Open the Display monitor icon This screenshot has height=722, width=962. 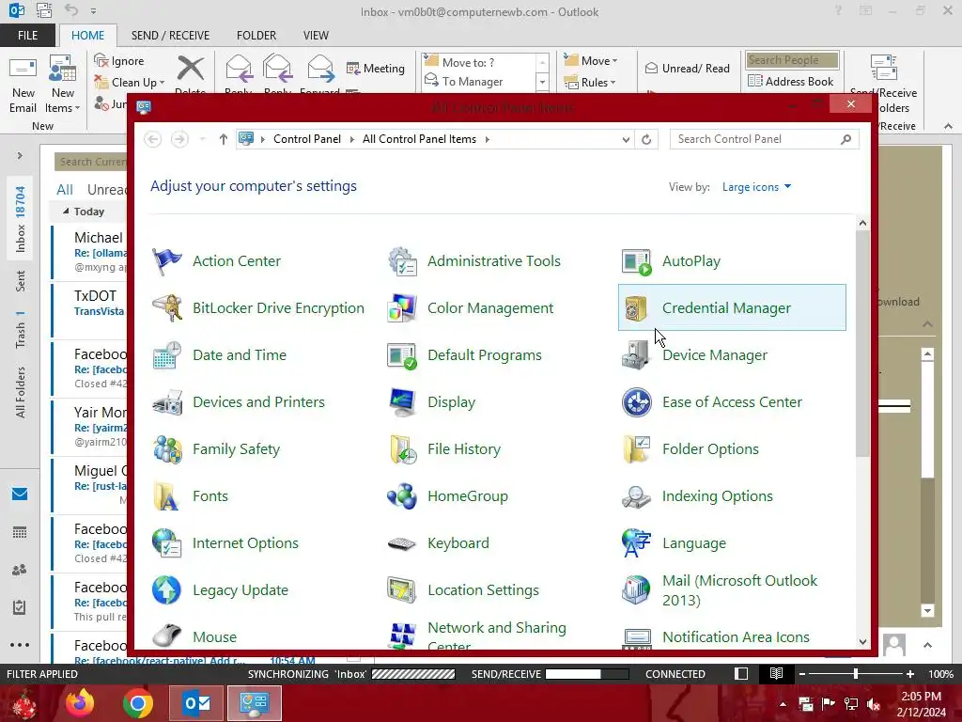tap(402, 402)
